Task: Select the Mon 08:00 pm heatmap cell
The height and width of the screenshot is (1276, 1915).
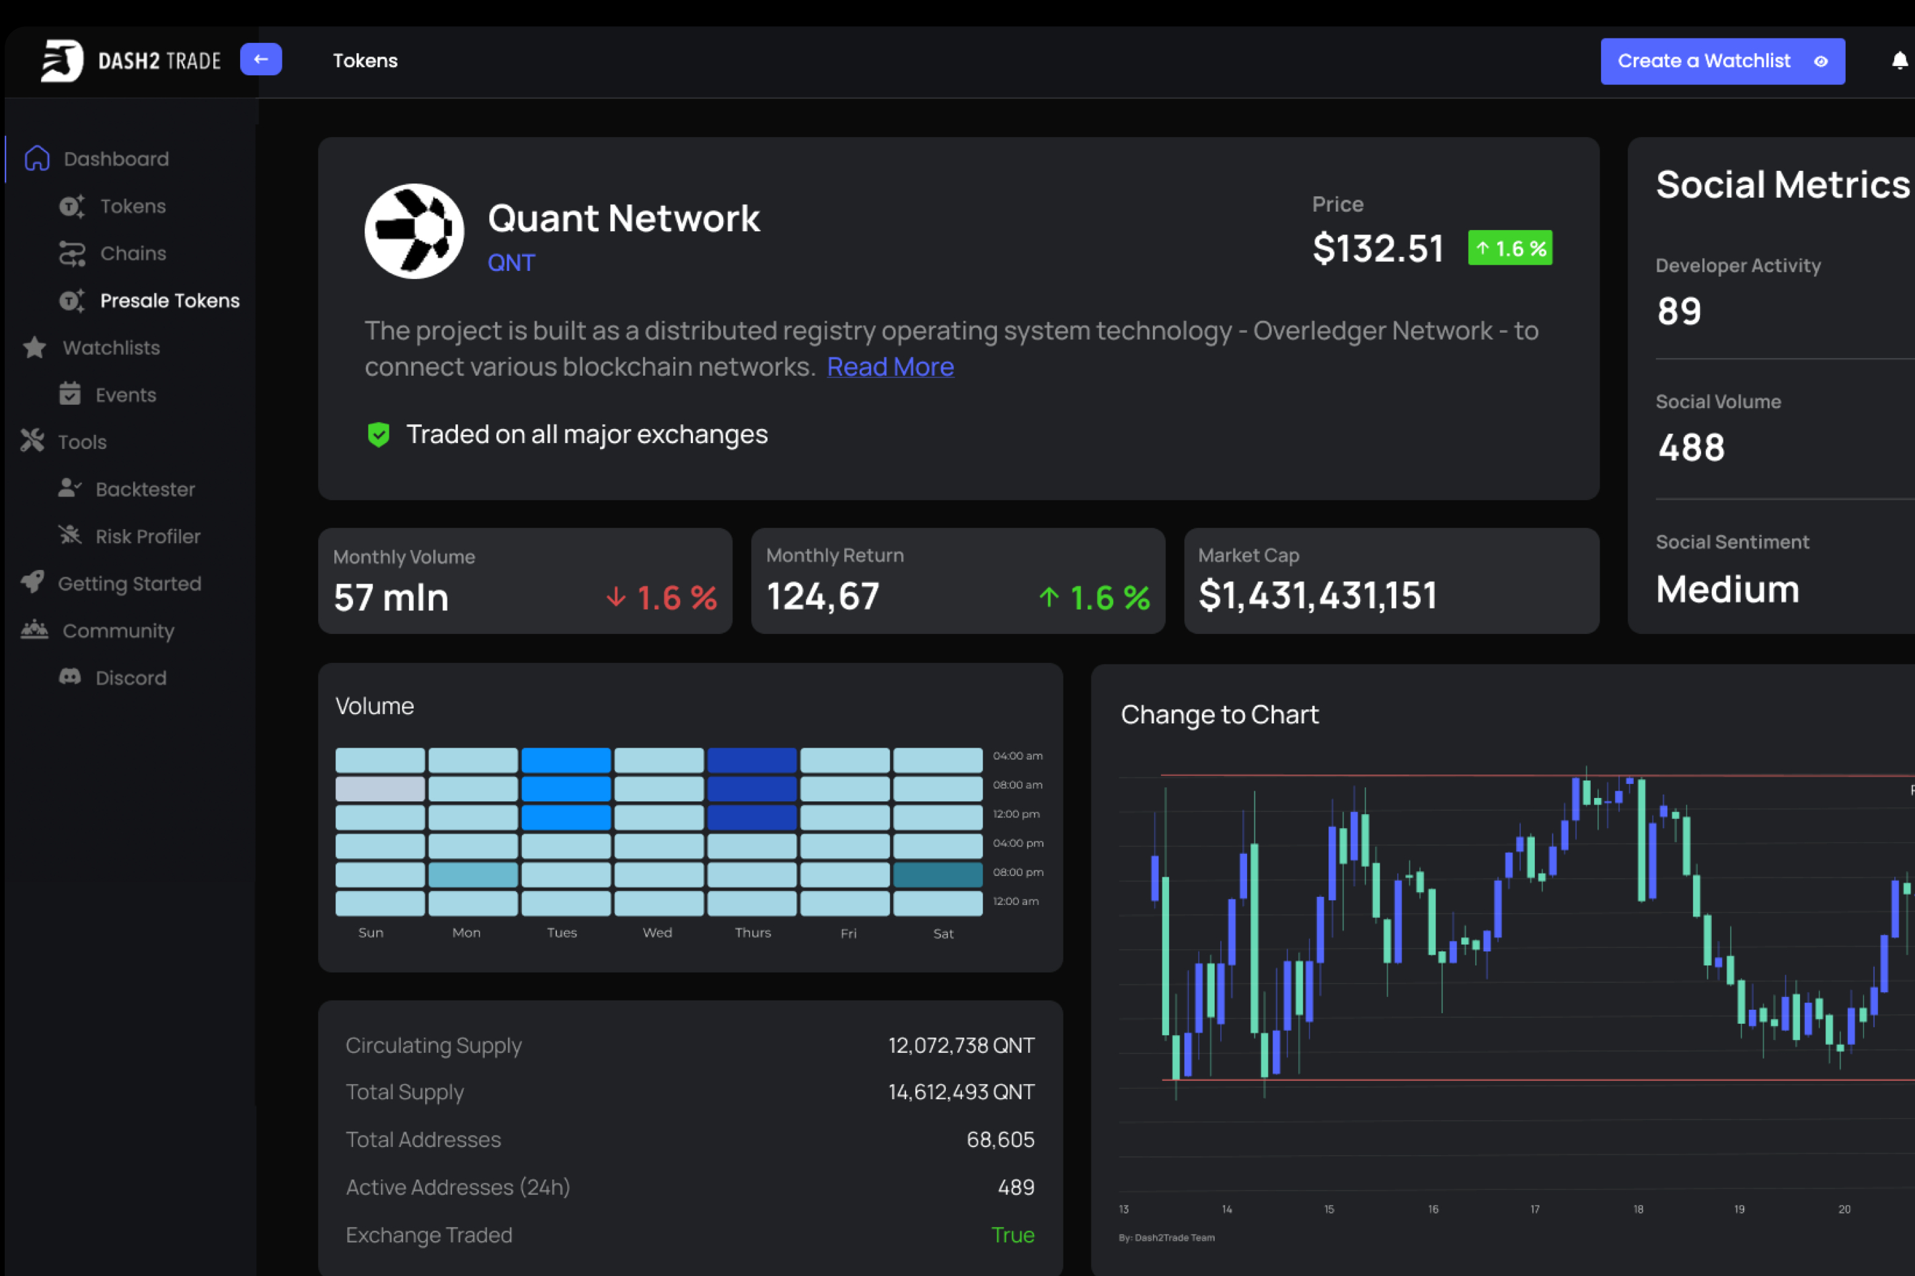Action: click(472, 875)
